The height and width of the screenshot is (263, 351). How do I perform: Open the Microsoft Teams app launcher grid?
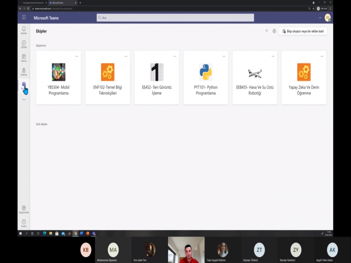(24, 18)
